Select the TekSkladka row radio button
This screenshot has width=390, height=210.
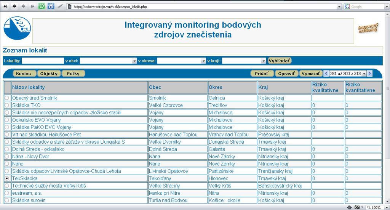7,178
